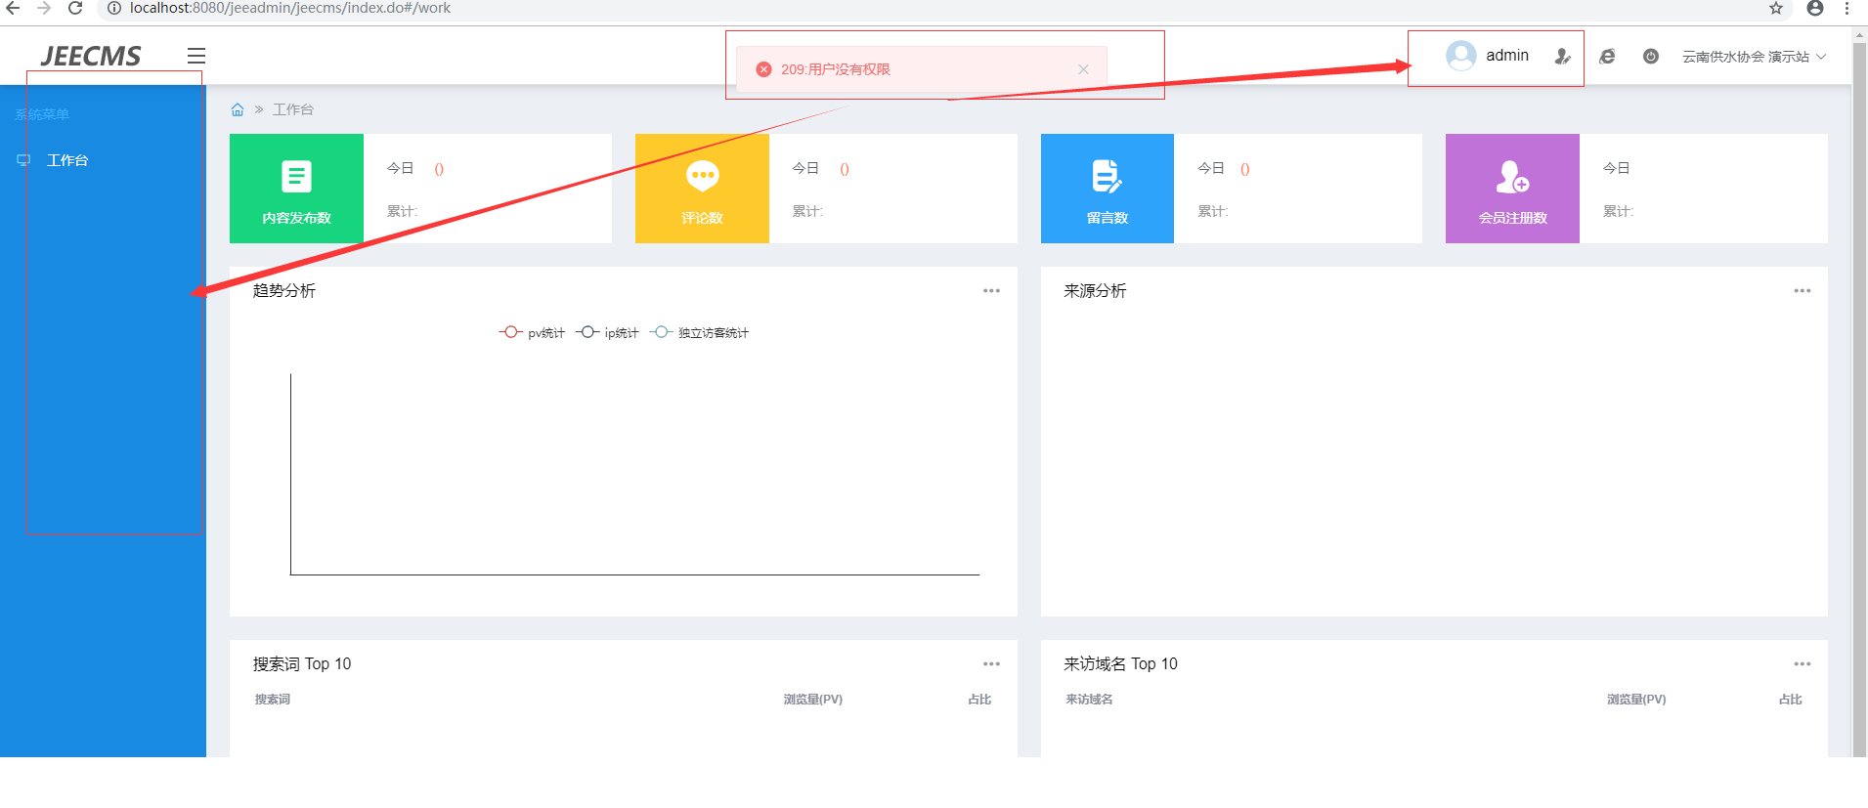1868x808 pixels.
Task: Click the admin username label
Action: click(x=1507, y=56)
